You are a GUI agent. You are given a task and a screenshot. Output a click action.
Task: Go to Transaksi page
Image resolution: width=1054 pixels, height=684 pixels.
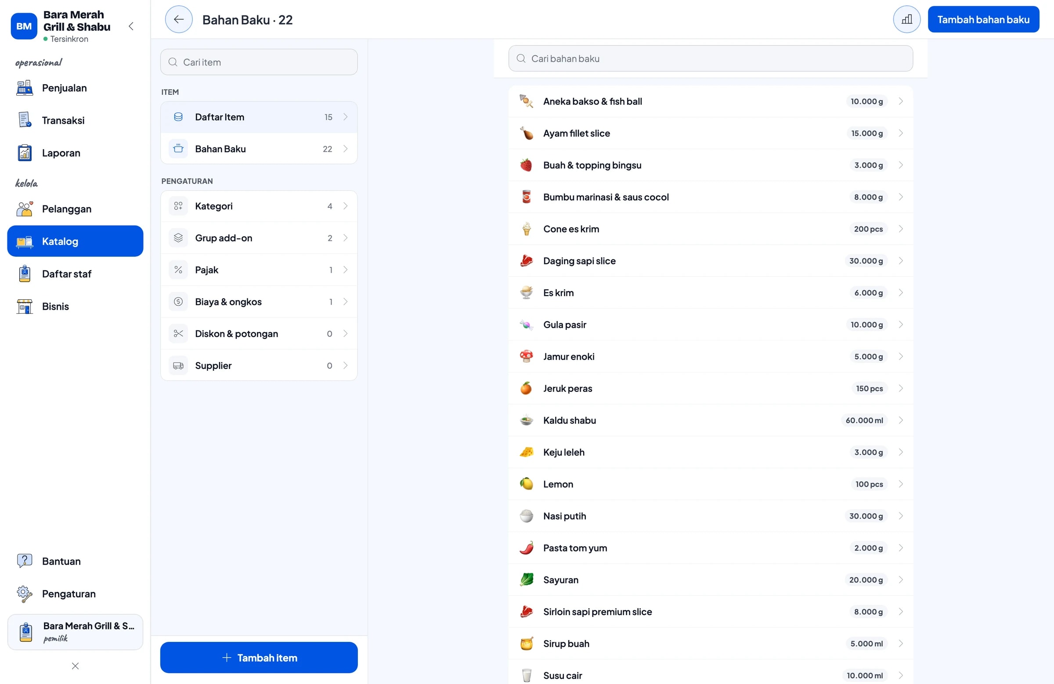75,120
